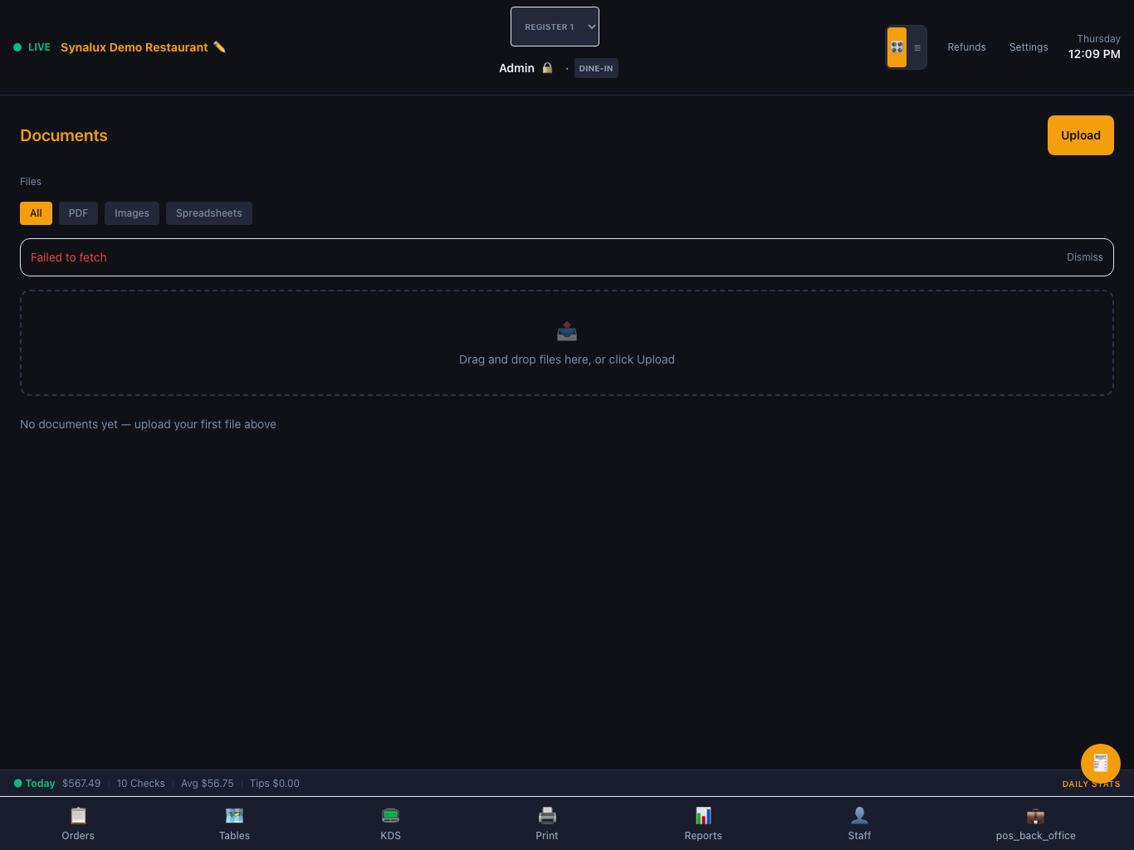1134x850 pixels.
Task: Dismiss the Failed to fetch error
Action: [1084, 257]
